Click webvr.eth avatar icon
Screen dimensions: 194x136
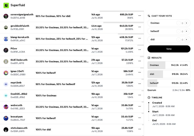click(6, 107)
